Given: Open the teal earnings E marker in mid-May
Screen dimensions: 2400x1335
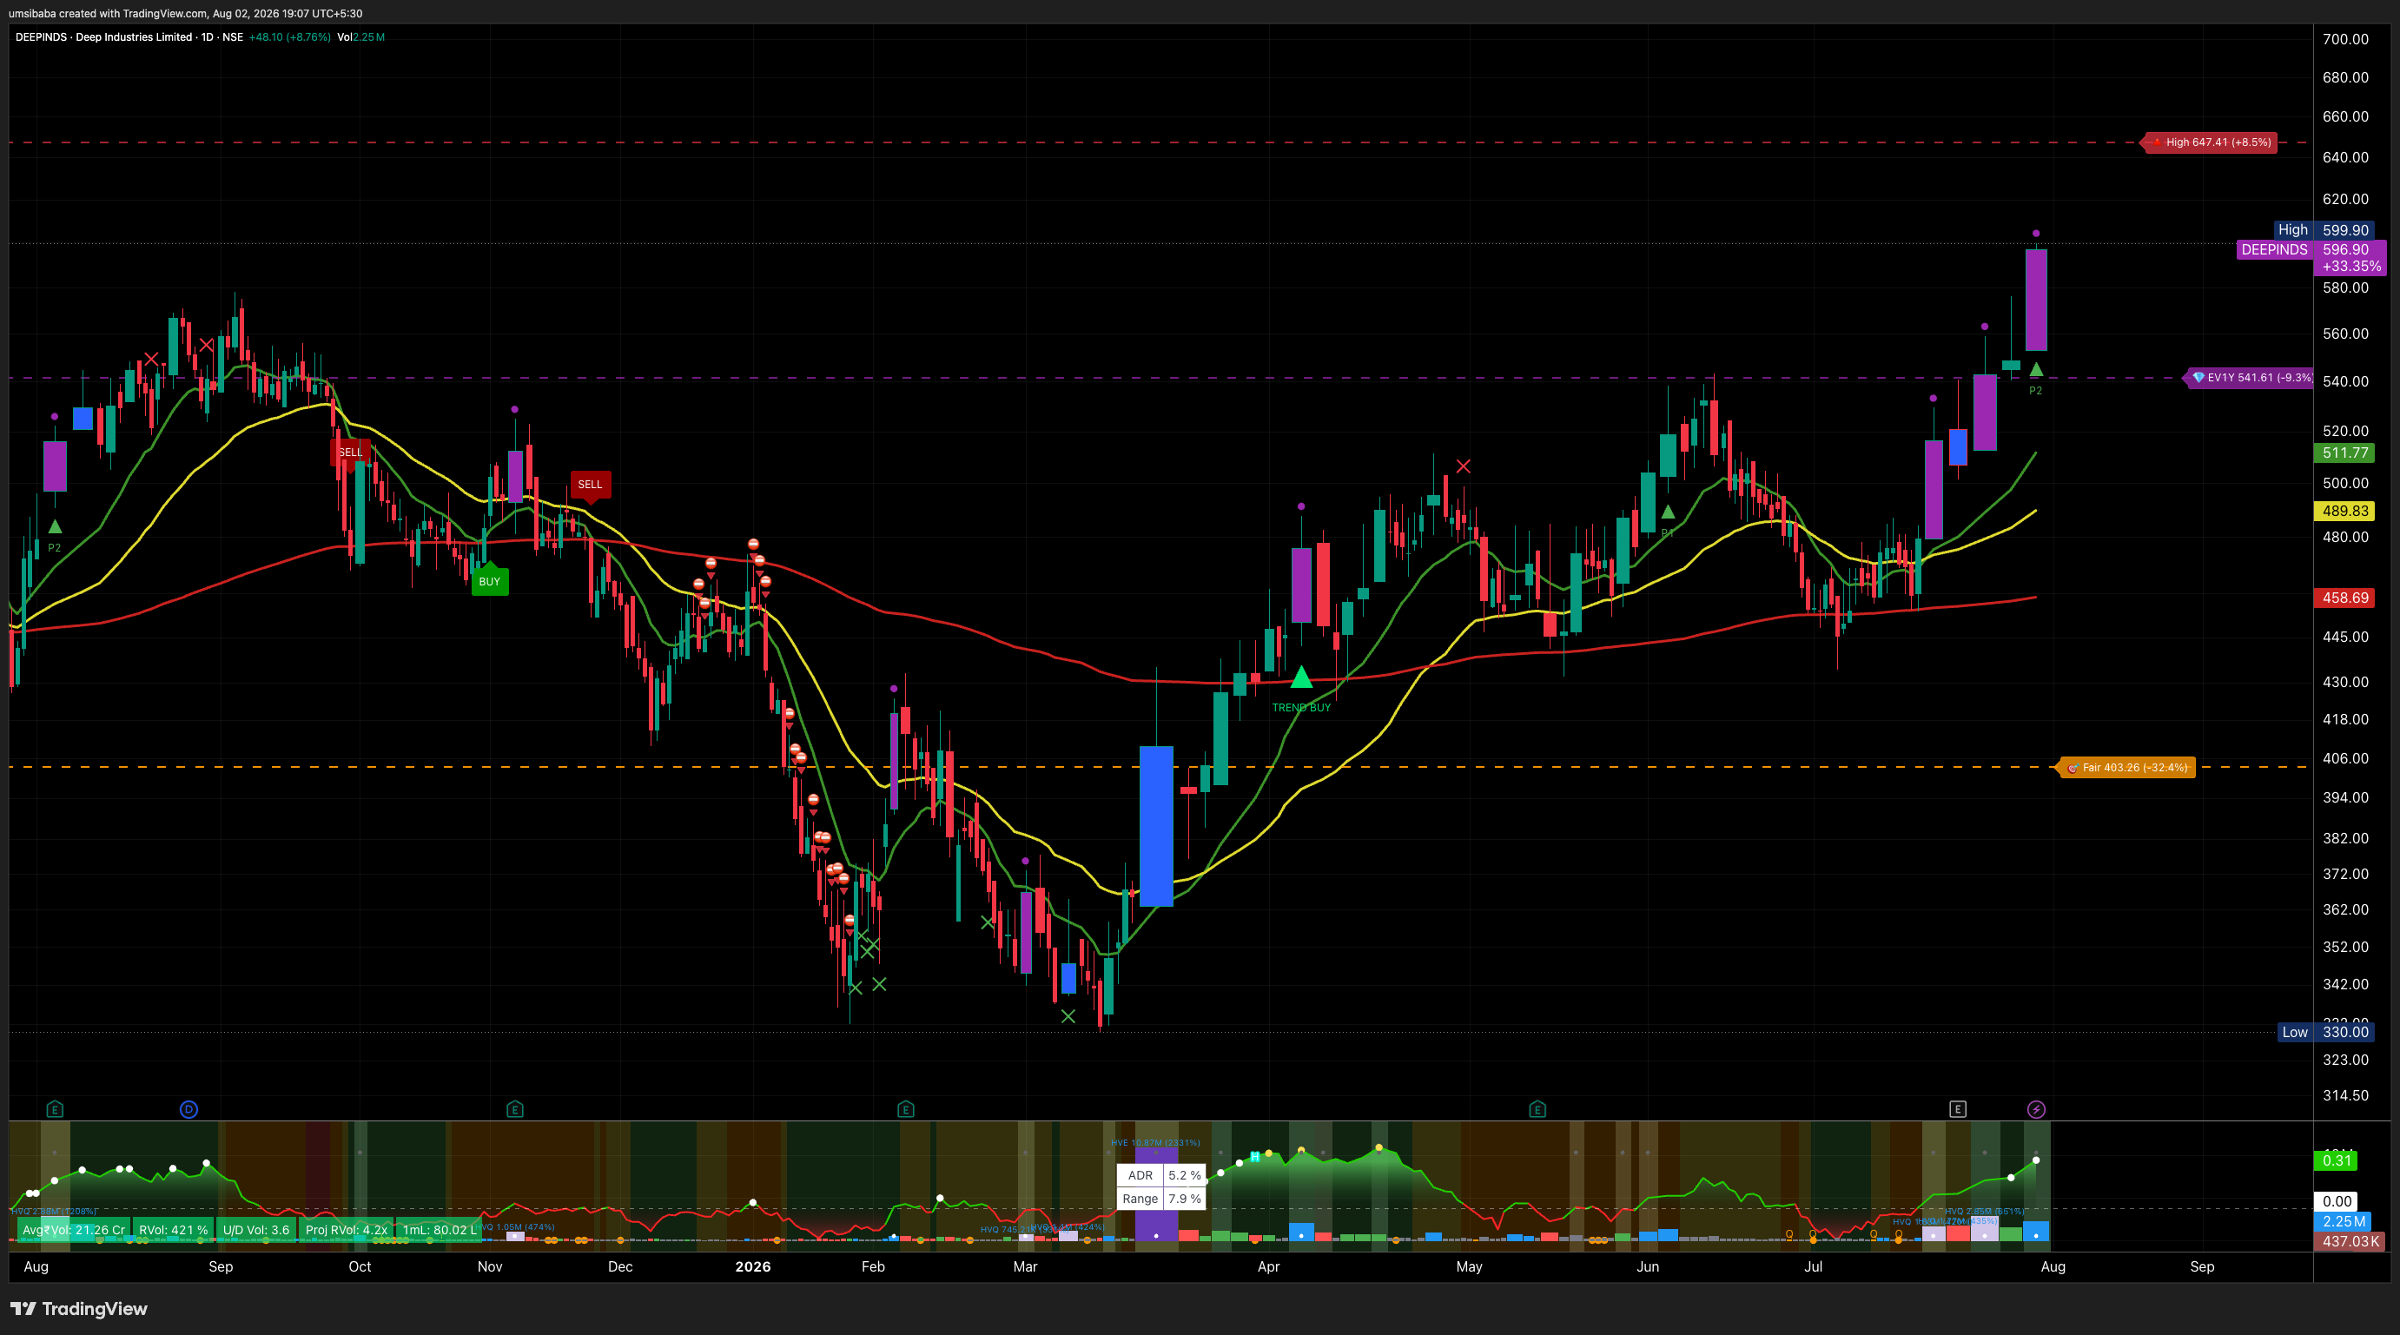Looking at the screenshot, I should 1537,1109.
